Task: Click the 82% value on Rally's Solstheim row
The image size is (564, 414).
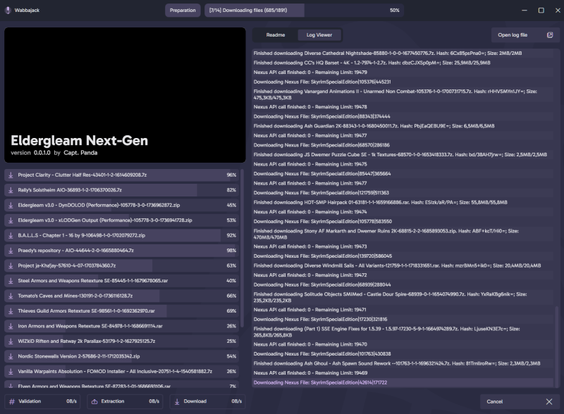Action: pyautogui.click(x=231, y=190)
